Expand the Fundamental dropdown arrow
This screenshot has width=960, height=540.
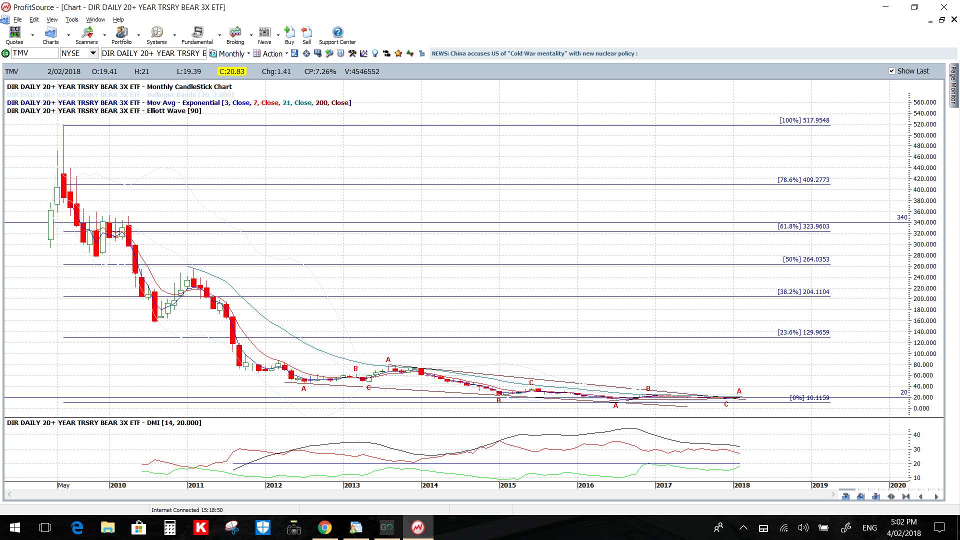coord(219,35)
